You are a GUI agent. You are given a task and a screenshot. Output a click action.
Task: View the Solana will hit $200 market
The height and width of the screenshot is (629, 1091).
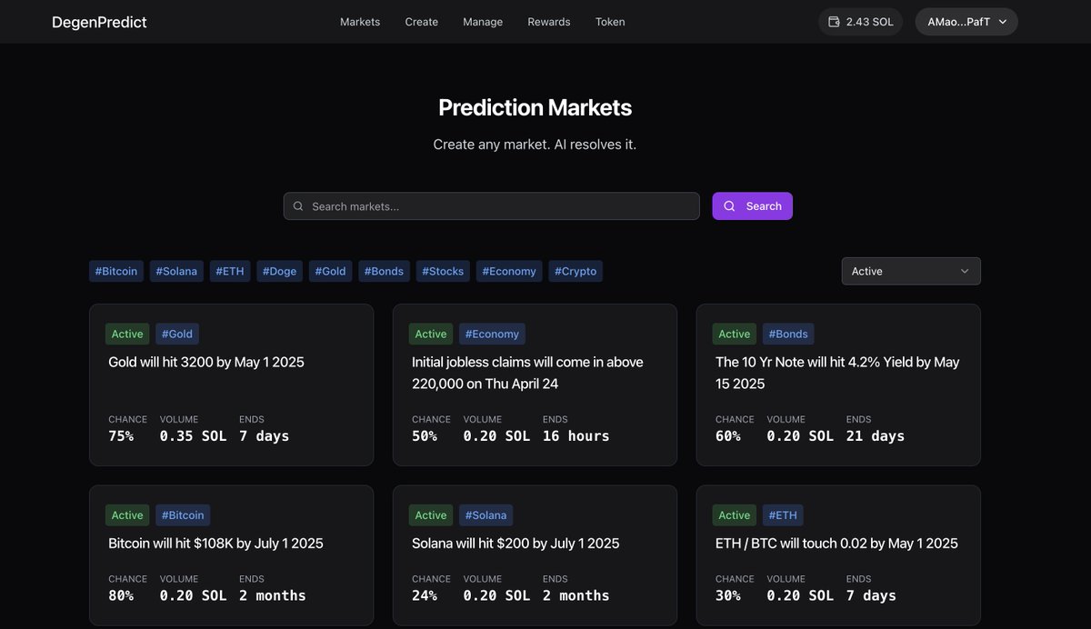[515, 544]
